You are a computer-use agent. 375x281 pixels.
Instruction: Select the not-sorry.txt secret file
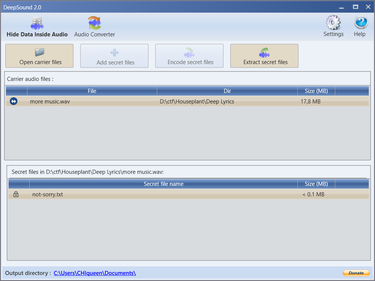[x=48, y=194]
